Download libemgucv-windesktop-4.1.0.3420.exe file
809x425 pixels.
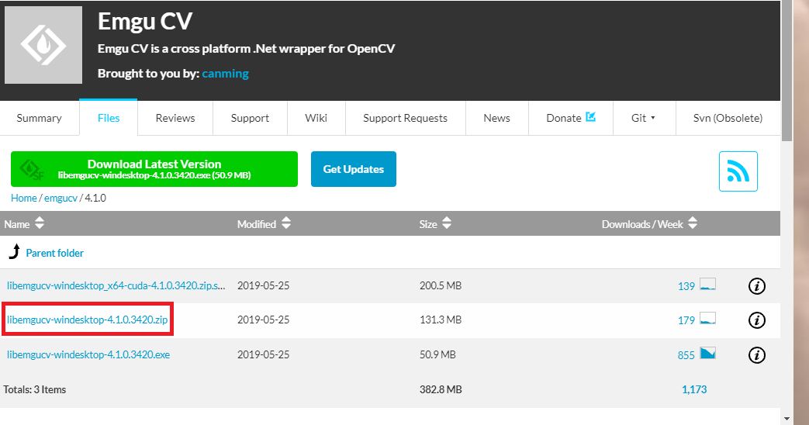pyautogui.click(x=88, y=355)
